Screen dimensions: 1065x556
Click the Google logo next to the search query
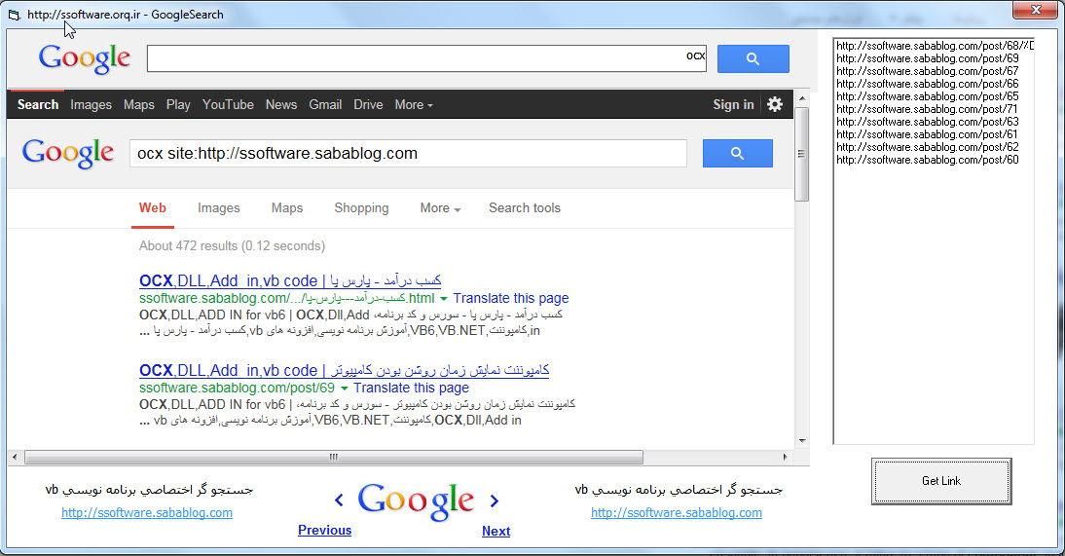pos(68,154)
